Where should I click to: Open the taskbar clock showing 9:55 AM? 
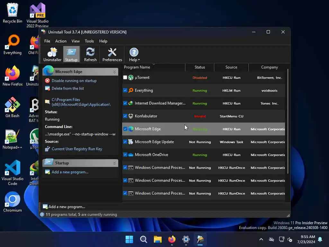pos(306,239)
